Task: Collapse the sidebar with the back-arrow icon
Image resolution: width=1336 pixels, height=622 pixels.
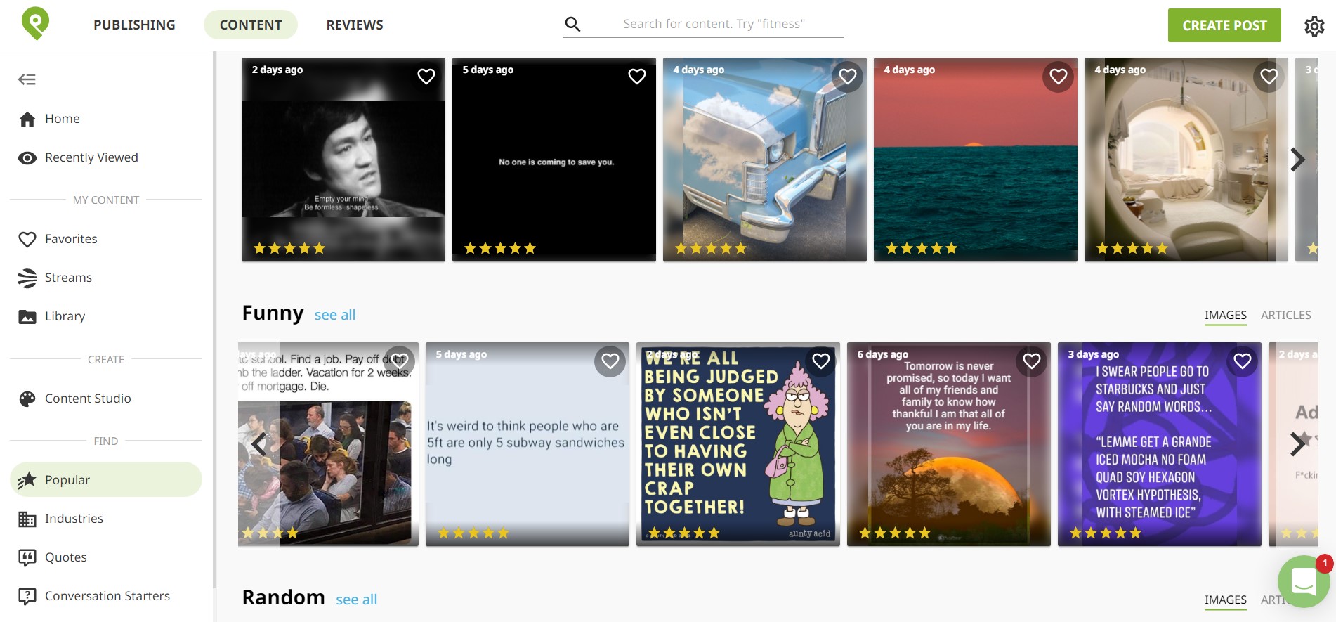Action: (x=27, y=79)
